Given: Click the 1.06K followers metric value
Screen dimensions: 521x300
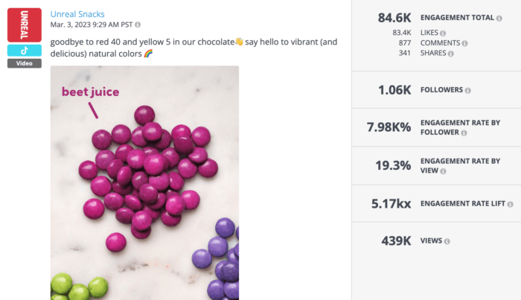Looking at the screenshot, I should coord(394,90).
